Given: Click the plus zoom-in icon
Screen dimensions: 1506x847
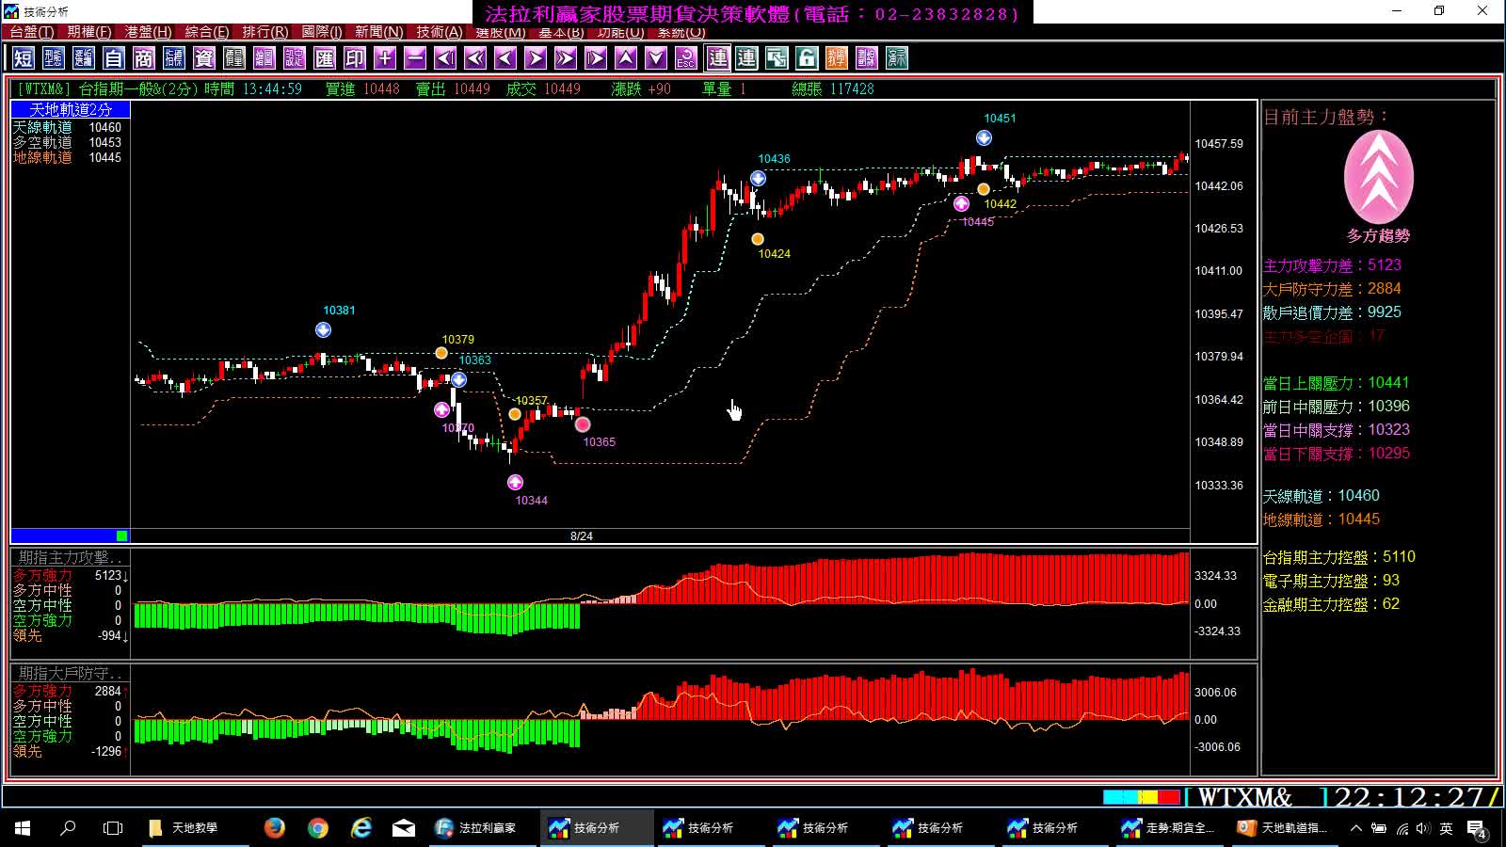Looking at the screenshot, I should click(385, 58).
